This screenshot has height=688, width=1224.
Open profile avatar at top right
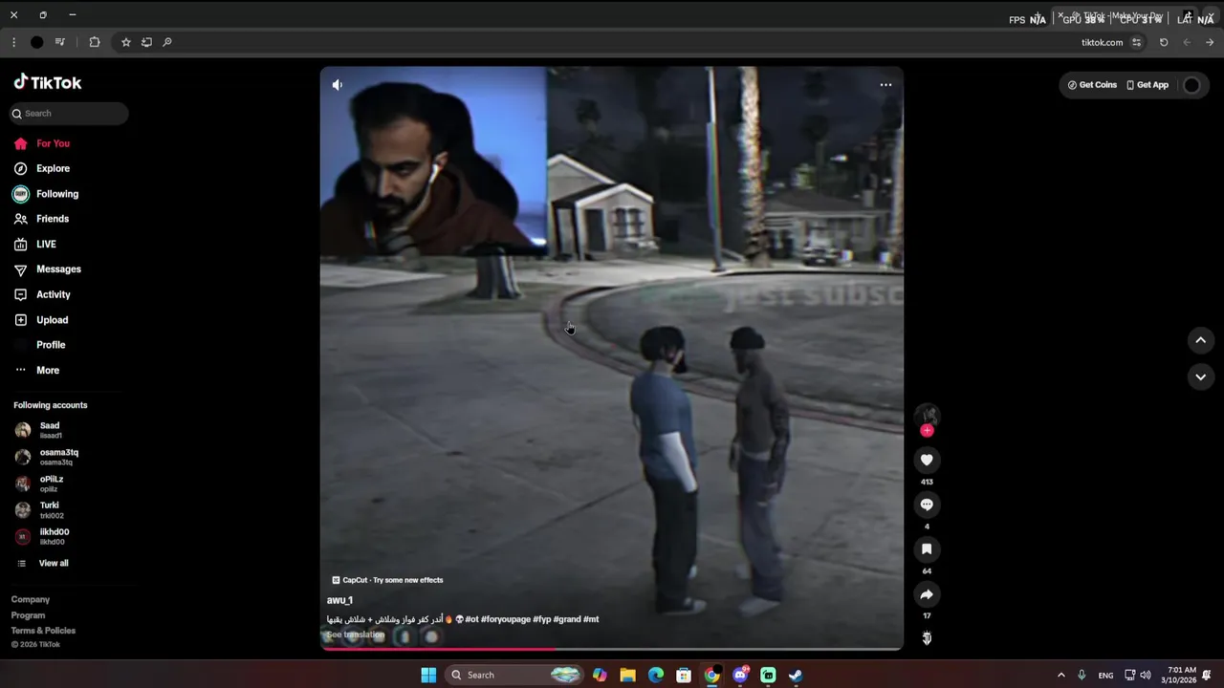(1191, 85)
